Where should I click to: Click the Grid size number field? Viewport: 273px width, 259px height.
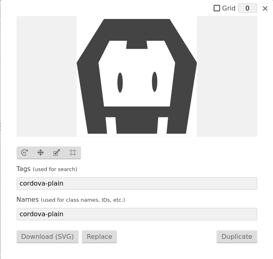248,8
